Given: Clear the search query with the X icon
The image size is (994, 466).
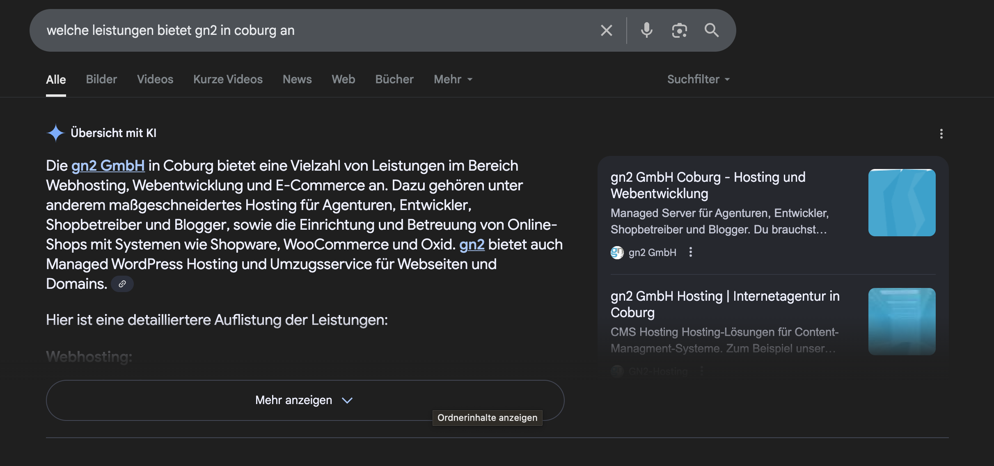Looking at the screenshot, I should coord(607,30).
